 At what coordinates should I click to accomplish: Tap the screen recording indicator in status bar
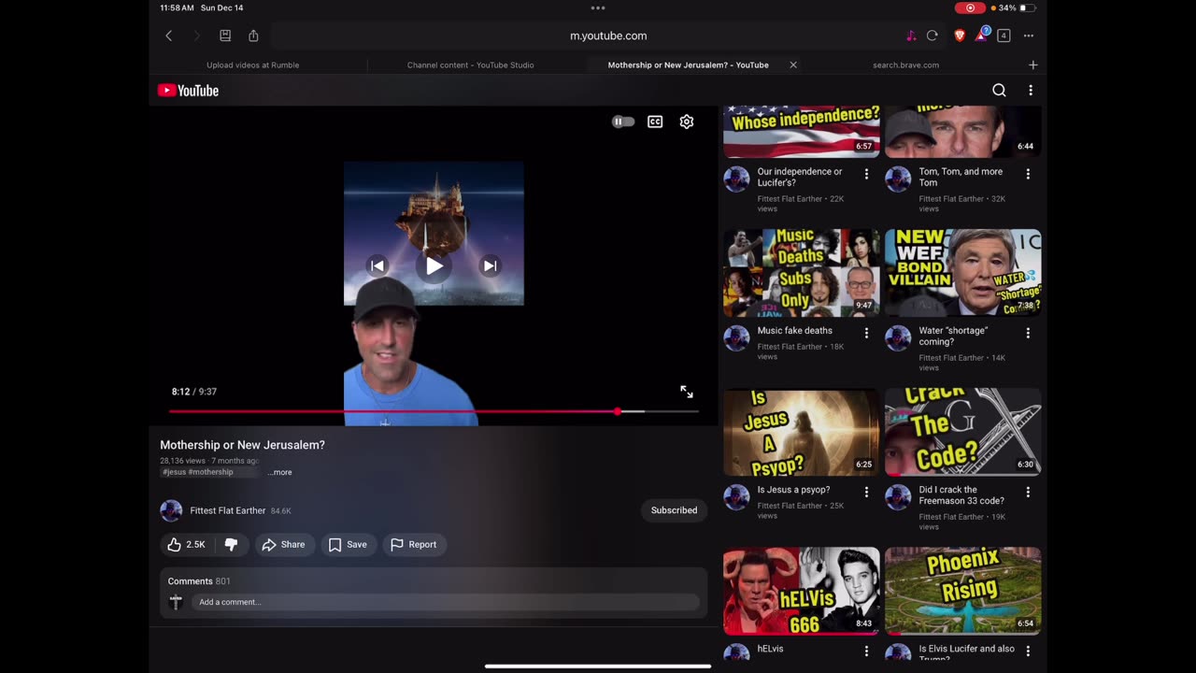point(970,7)
